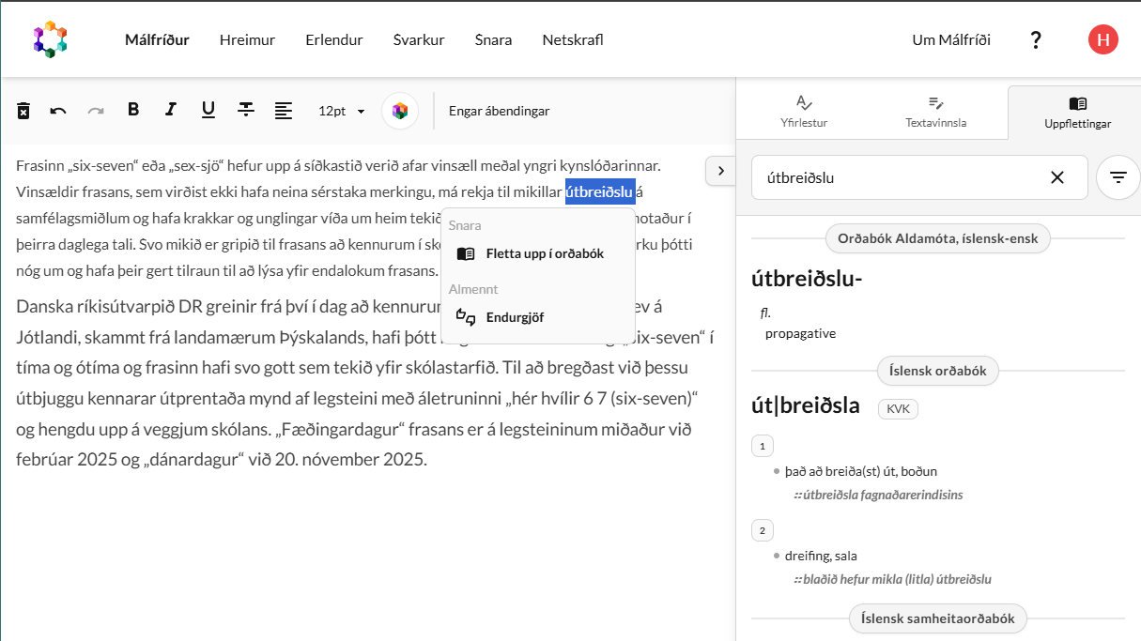Screen dimensions: 1141x641
Task: Go to Málfríður in the top navigation
Action: click(157, 39)
